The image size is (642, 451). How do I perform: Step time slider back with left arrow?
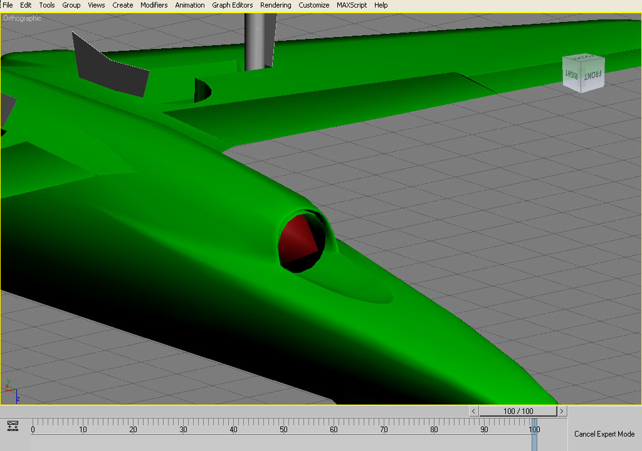pyautogui.click(x=473, y=411)
